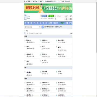Focus the account name input field
The image size is (97, 97).
60,16
